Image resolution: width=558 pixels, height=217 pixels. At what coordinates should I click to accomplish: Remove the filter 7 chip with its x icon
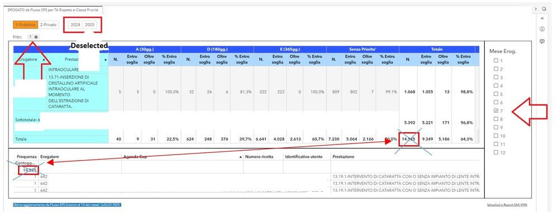[36, 37]
